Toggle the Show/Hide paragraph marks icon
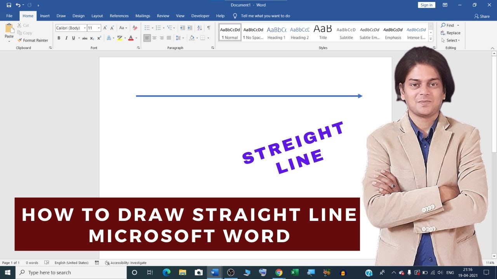Viewport: 497px width, 279px height. 209,28
